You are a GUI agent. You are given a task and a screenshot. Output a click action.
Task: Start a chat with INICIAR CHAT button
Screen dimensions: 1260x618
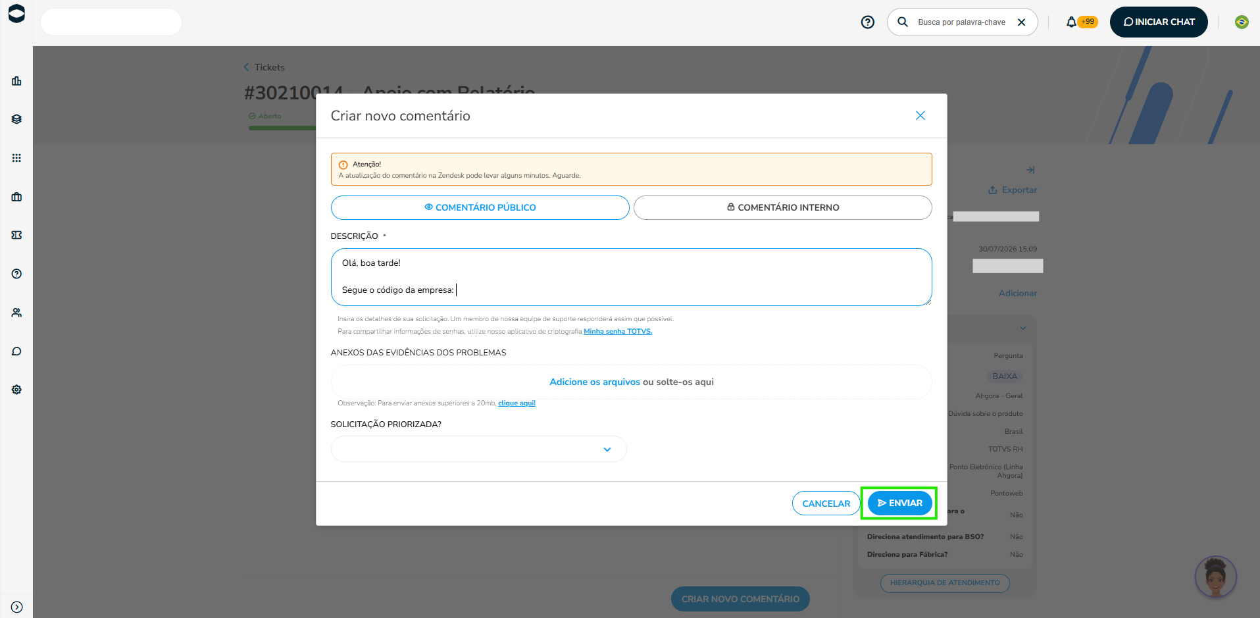click(x=1159, y=22)
